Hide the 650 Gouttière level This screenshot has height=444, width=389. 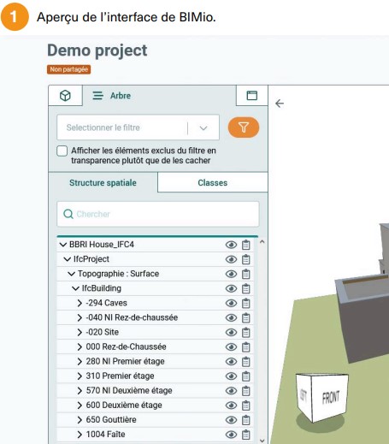pyautogui.click(x=231, y=420)
